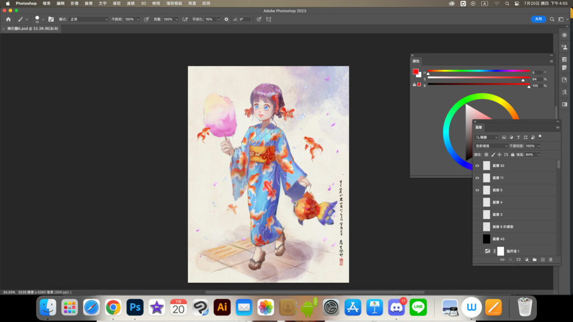Screen dimensions: 573x322
Task: Hide layer 圖層 5 via eye icon
Action: (x=477, y=190)
